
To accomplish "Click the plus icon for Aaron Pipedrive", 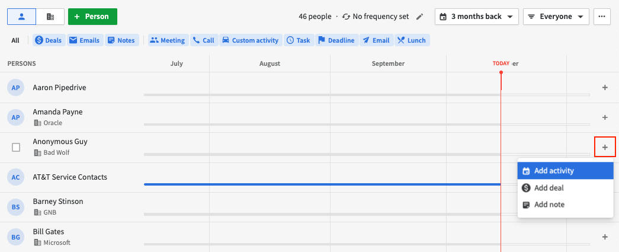I will pyautogui.click(x=605, y=88).
